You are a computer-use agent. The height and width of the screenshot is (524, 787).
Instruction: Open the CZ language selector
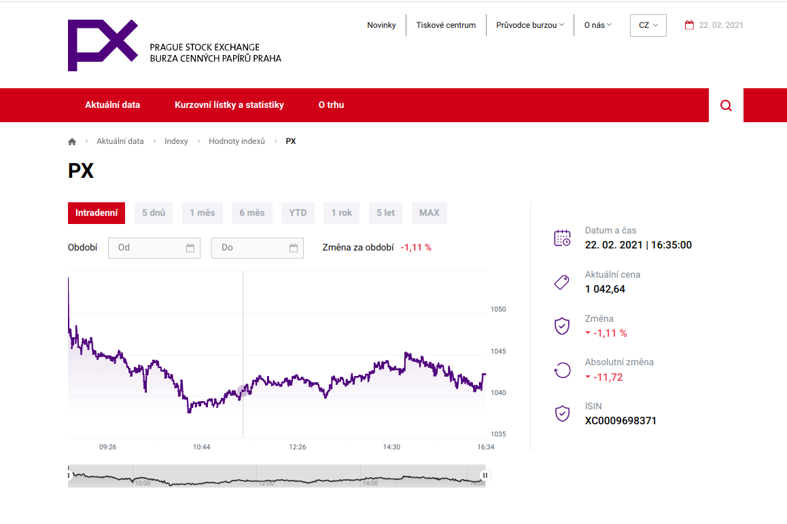(647, 24)
